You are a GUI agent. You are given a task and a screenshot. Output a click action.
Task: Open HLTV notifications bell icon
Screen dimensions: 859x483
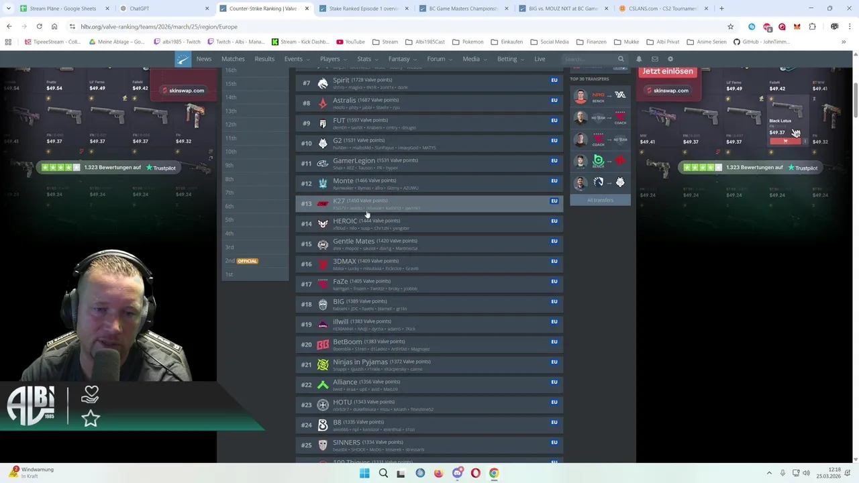point(639,59)
